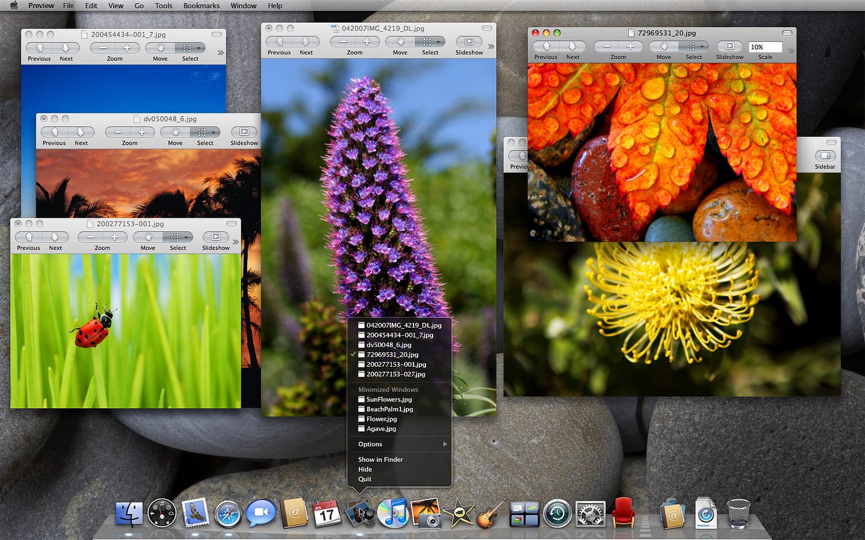Screen dimensions: 865x540
Task: Open the Tools menu in menu bar
Action: pyautogui.click(x=163, y=6)
